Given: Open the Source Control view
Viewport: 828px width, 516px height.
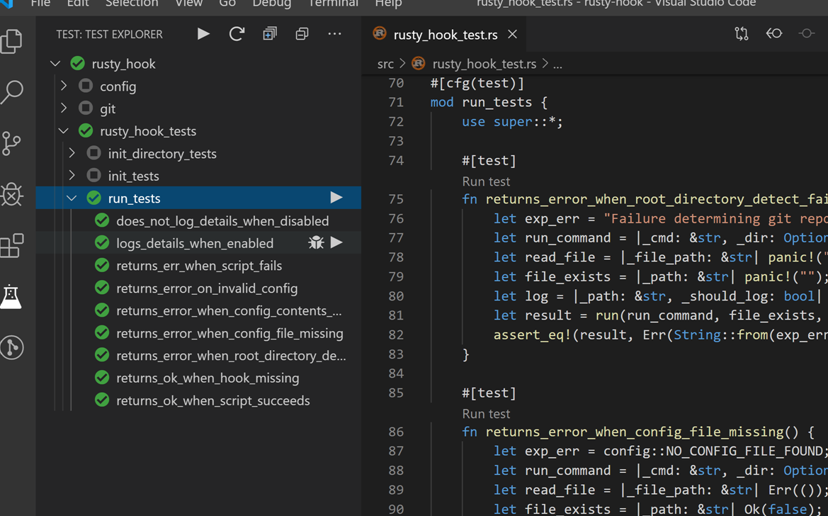Looking at the screenshot, I should click(x=13, y=142).
